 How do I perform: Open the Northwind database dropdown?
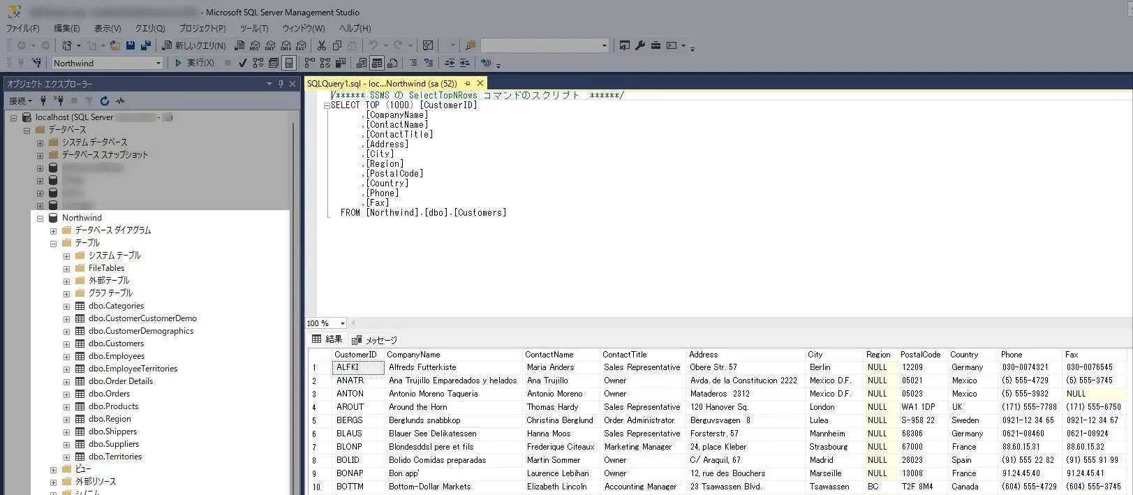[158, 63]
